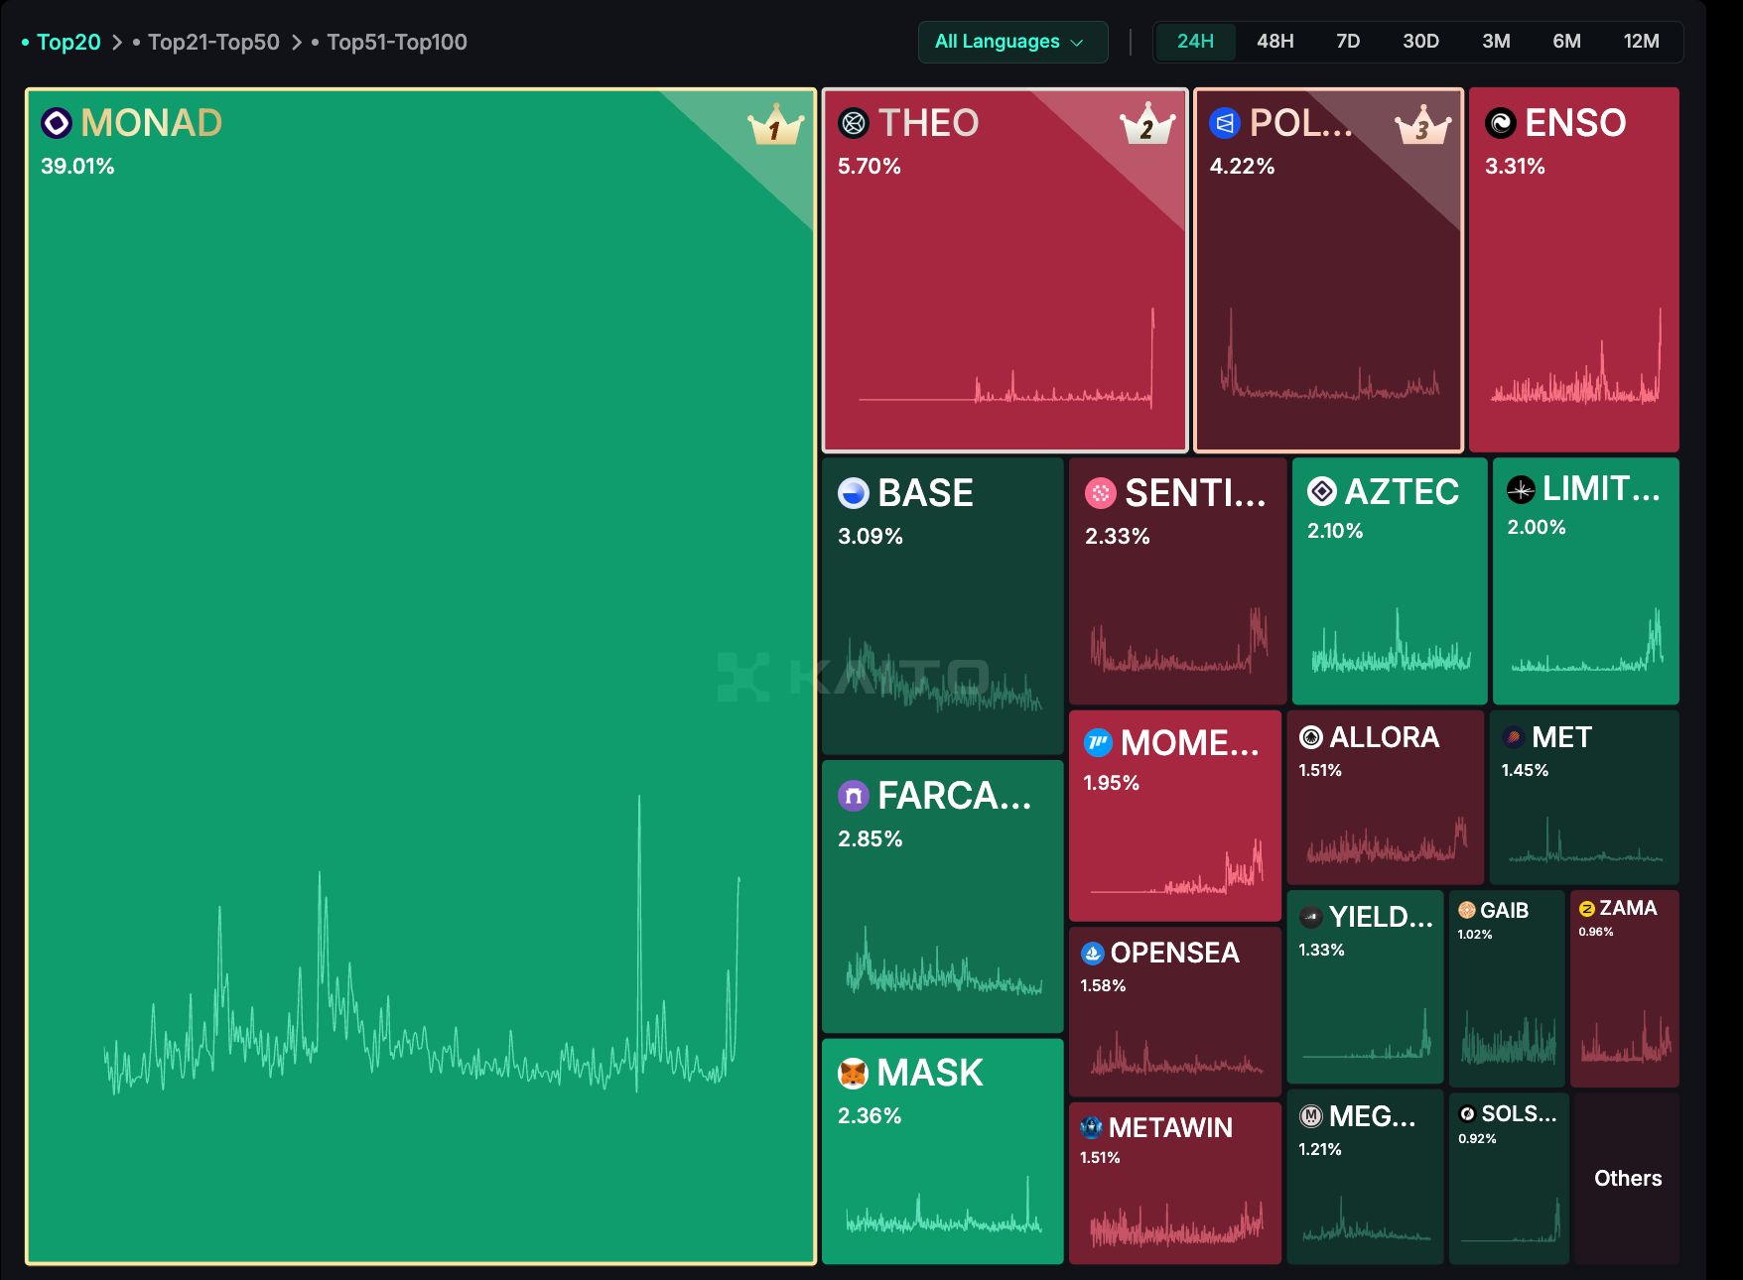1743x1280 pixels.
Task: Open the Others tile
Action: pyautogui.click(x=1627, y=1179)
